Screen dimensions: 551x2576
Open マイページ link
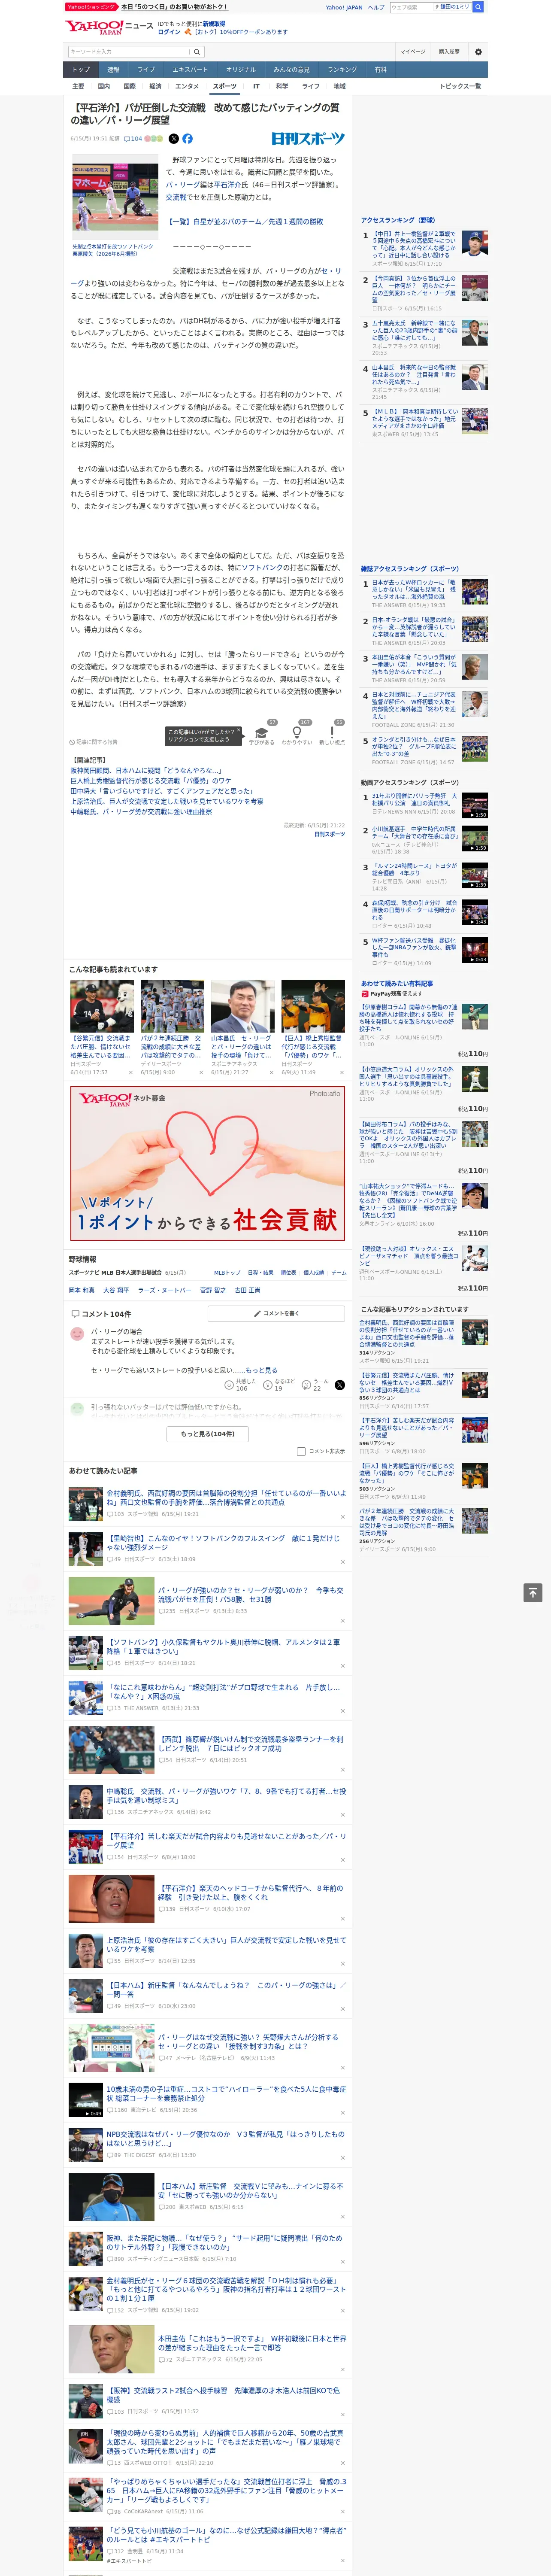pyautogui.click(x=412, y=51)
